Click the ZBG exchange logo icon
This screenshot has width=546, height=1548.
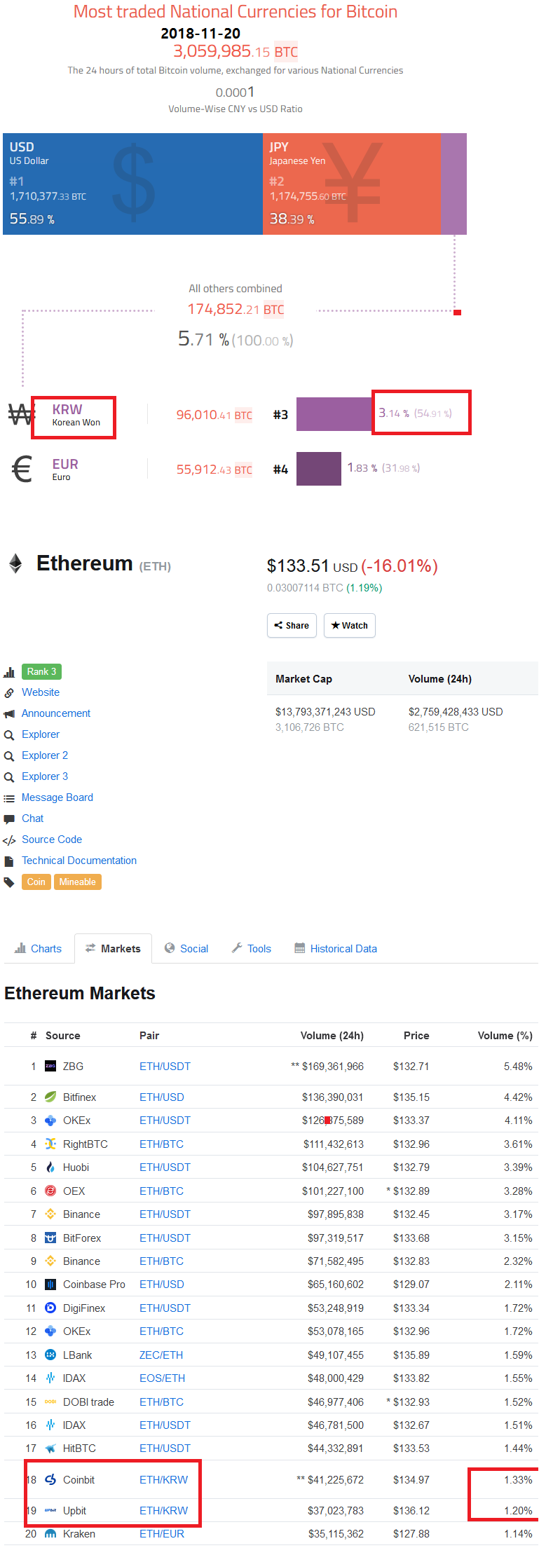pos(50,1066)
